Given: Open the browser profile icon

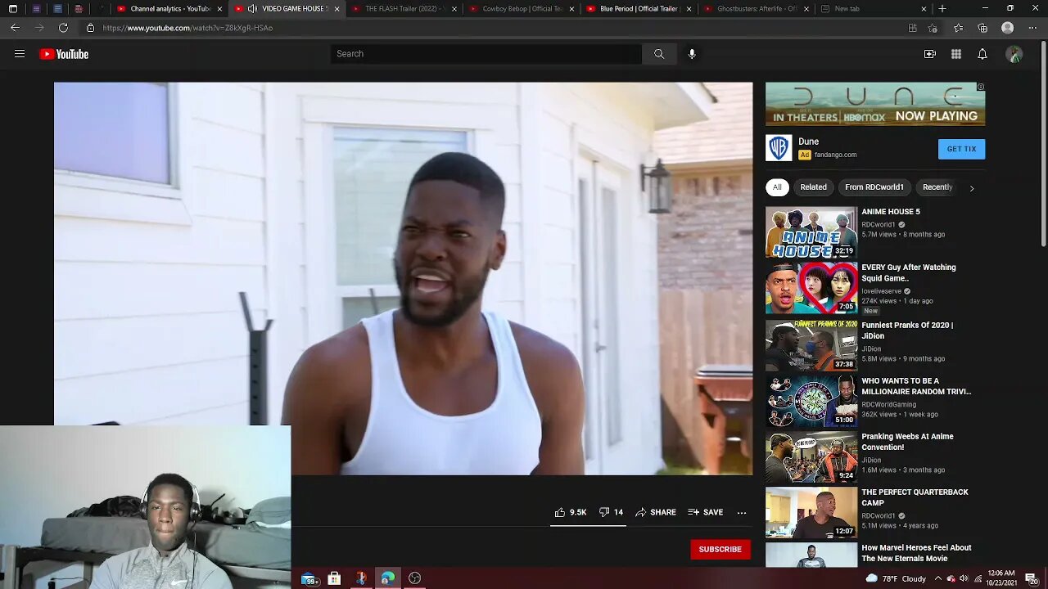Looking at the screenshot, I should 1008,28.
